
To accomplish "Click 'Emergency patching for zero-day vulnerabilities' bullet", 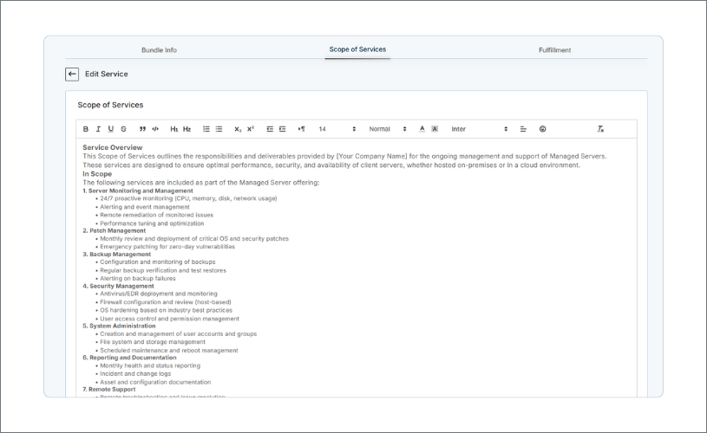I will (x=167, y=247).
